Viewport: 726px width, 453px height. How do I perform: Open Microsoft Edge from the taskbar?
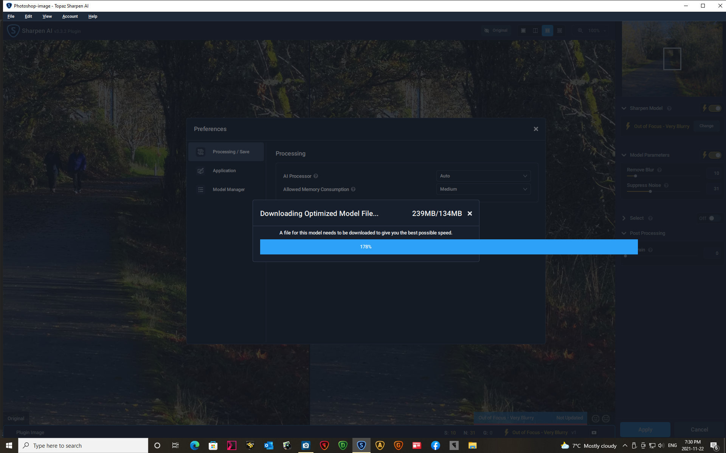tap(194, 445)
